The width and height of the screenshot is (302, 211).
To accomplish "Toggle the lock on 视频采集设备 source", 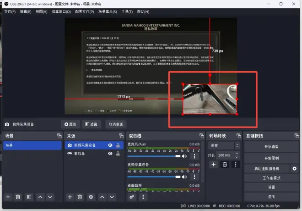I will [118, 145].
